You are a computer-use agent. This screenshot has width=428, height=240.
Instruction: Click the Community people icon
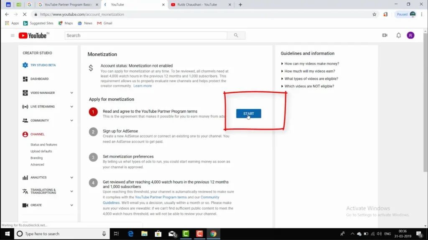click(x=25, y=120)
